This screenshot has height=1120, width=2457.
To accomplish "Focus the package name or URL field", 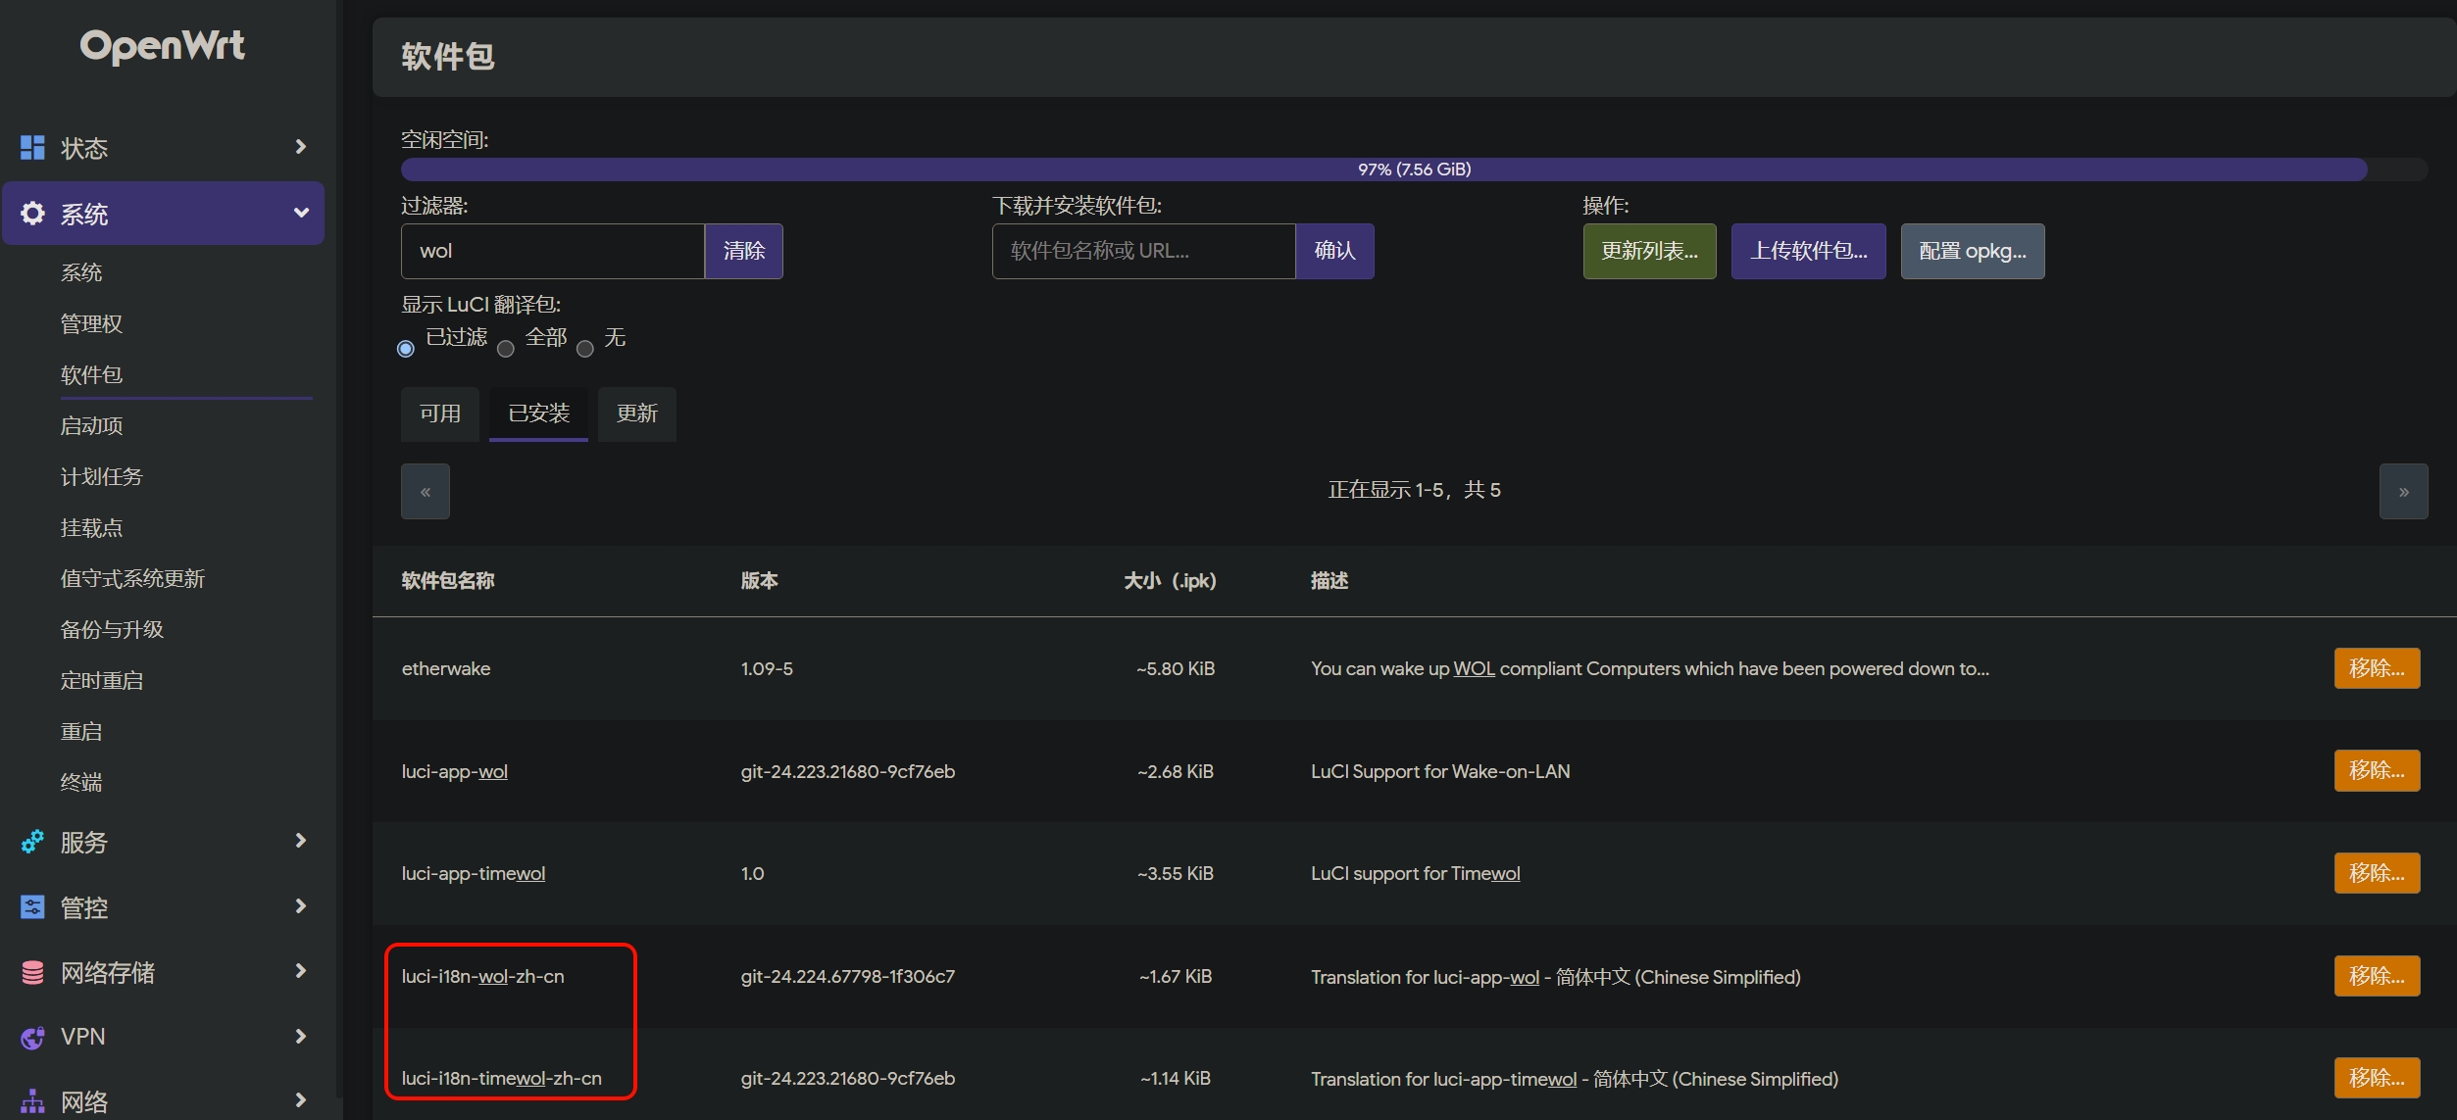I will [x=1144, y=251].
